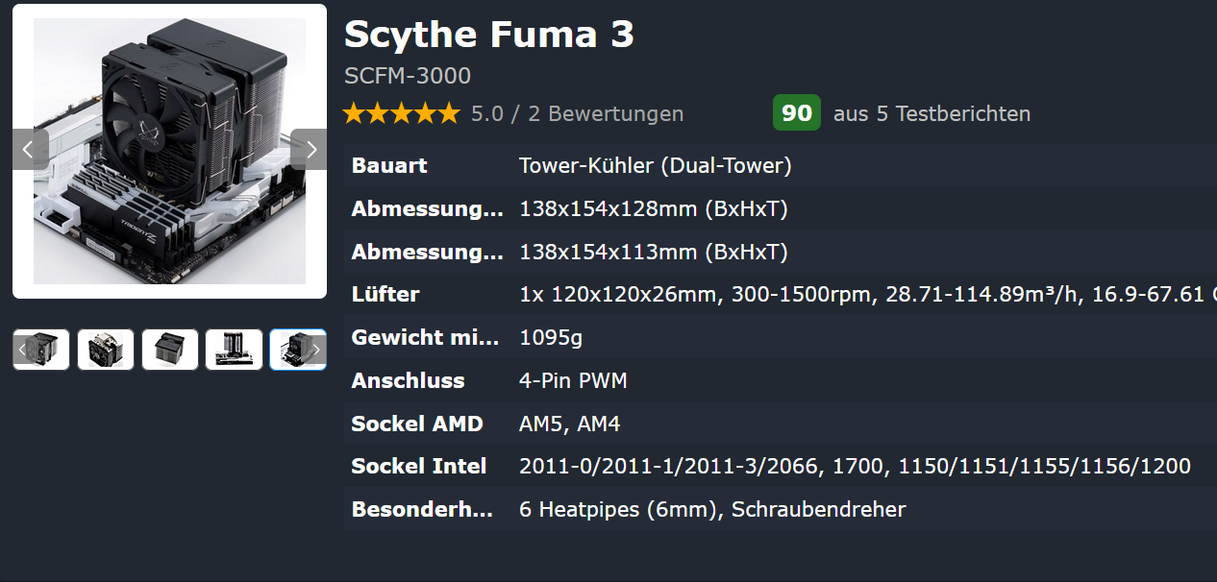Open the 2 Bewertungen ratings link
The width and height of the screenshot is (1217, 582).
606,114
